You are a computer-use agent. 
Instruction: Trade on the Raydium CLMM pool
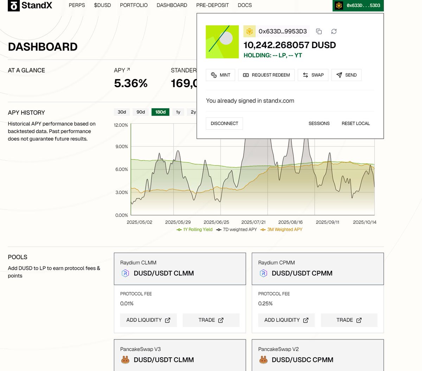[x=211, y=320]
